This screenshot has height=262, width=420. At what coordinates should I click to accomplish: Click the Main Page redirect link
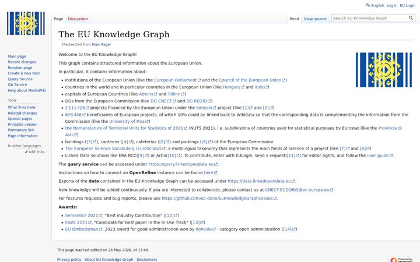(101, 45)
